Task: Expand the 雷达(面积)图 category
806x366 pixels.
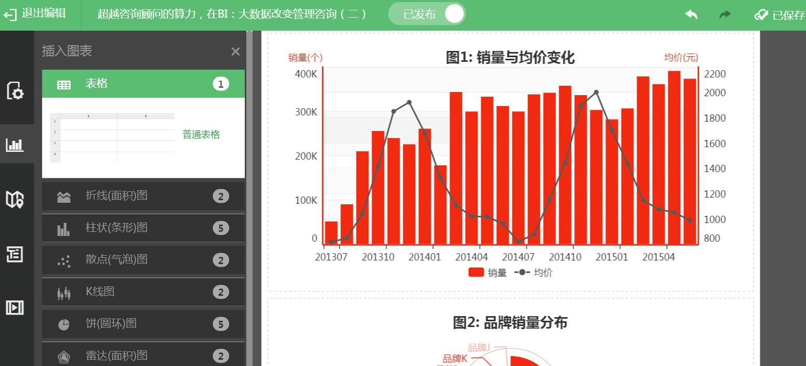Action: [x=143, y=354]
